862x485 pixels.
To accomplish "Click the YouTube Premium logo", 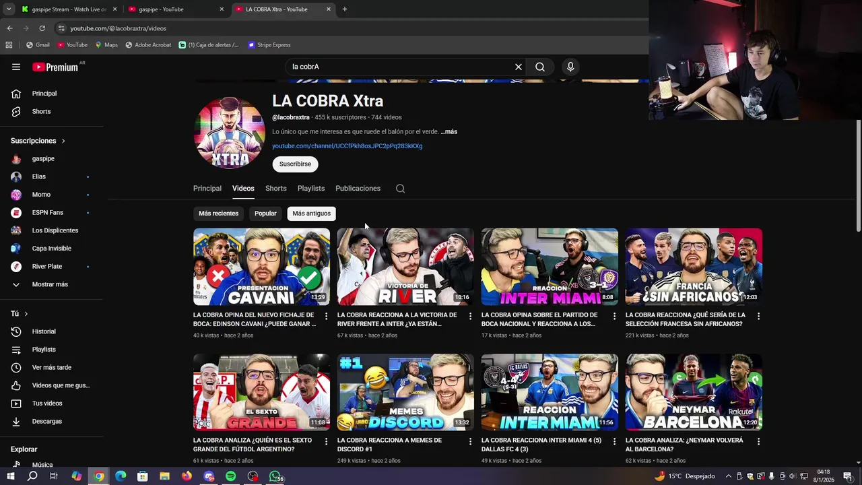I will pyautogui.click(x=56, y=67).
